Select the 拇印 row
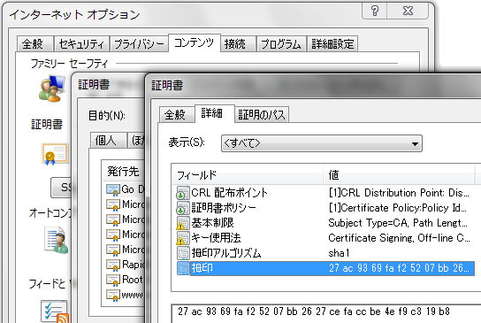Image resolution: width=481 pixels, height=323 pixels. (x=325, y=268)
